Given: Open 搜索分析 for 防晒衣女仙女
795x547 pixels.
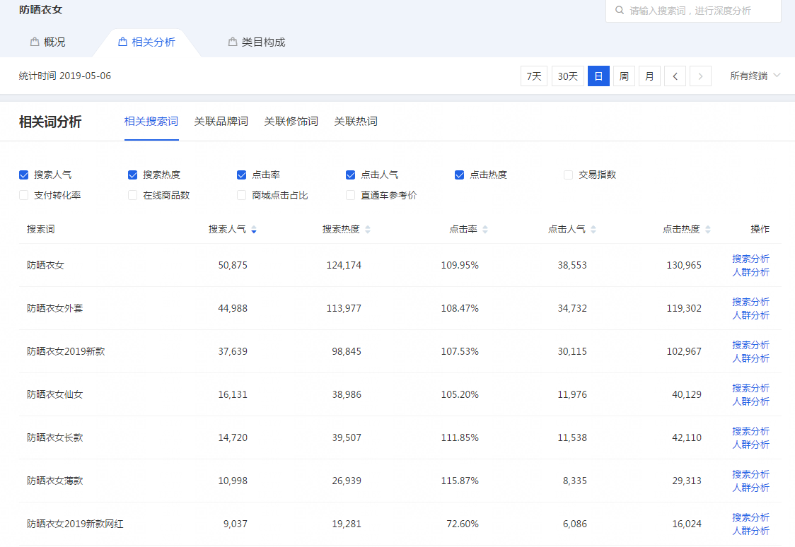Looking at the screenshot, I should click(750, 388).
